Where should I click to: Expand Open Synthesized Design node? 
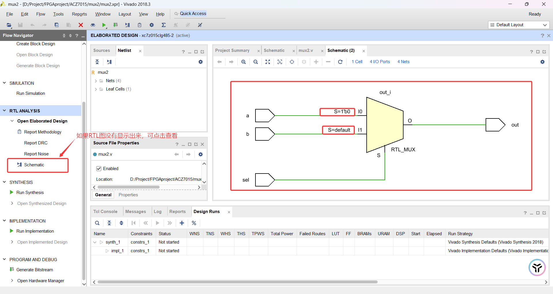12,203
